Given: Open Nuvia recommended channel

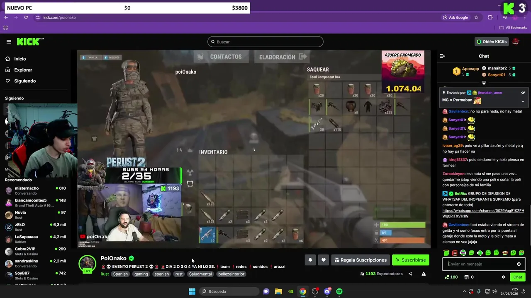Looking at the screenshot, I should pos(35,215).
